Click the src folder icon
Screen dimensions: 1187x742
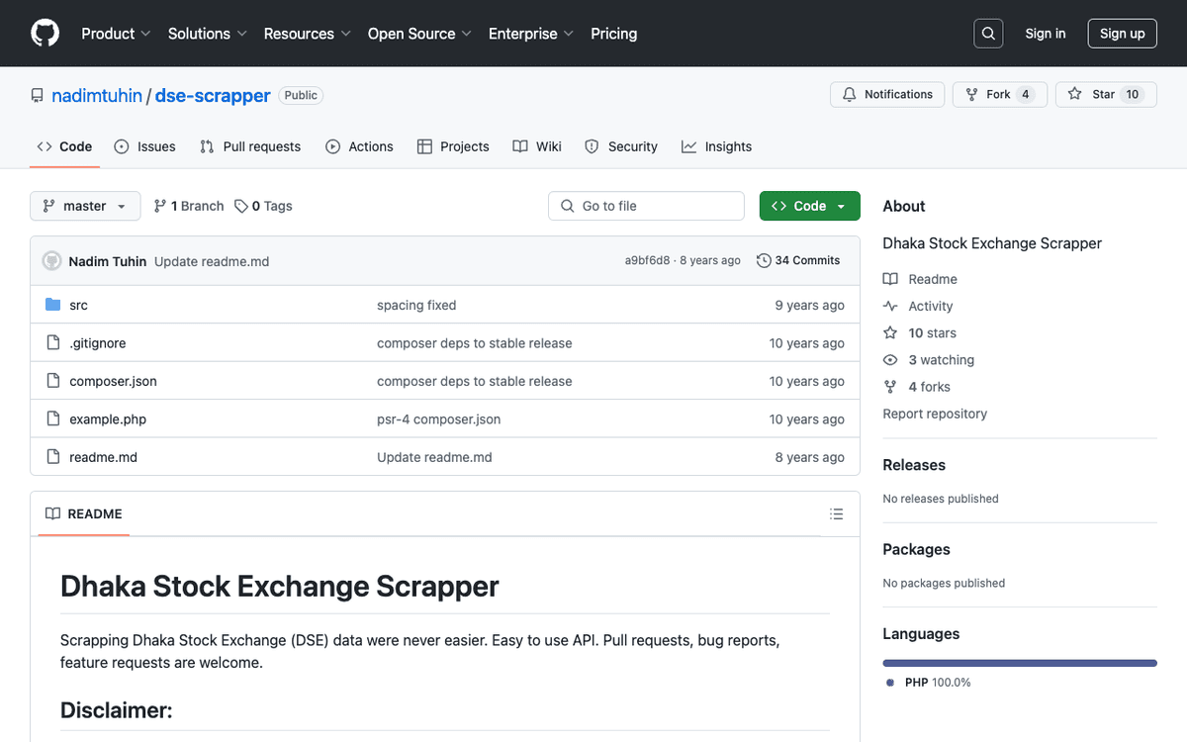click(x=53, y=305)
